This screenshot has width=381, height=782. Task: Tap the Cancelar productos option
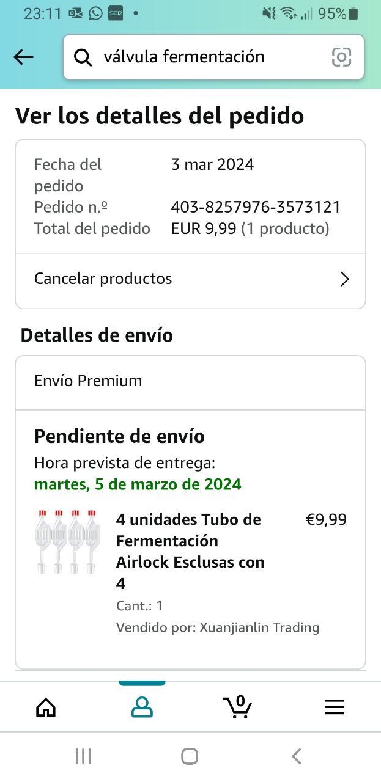(103, 279)
